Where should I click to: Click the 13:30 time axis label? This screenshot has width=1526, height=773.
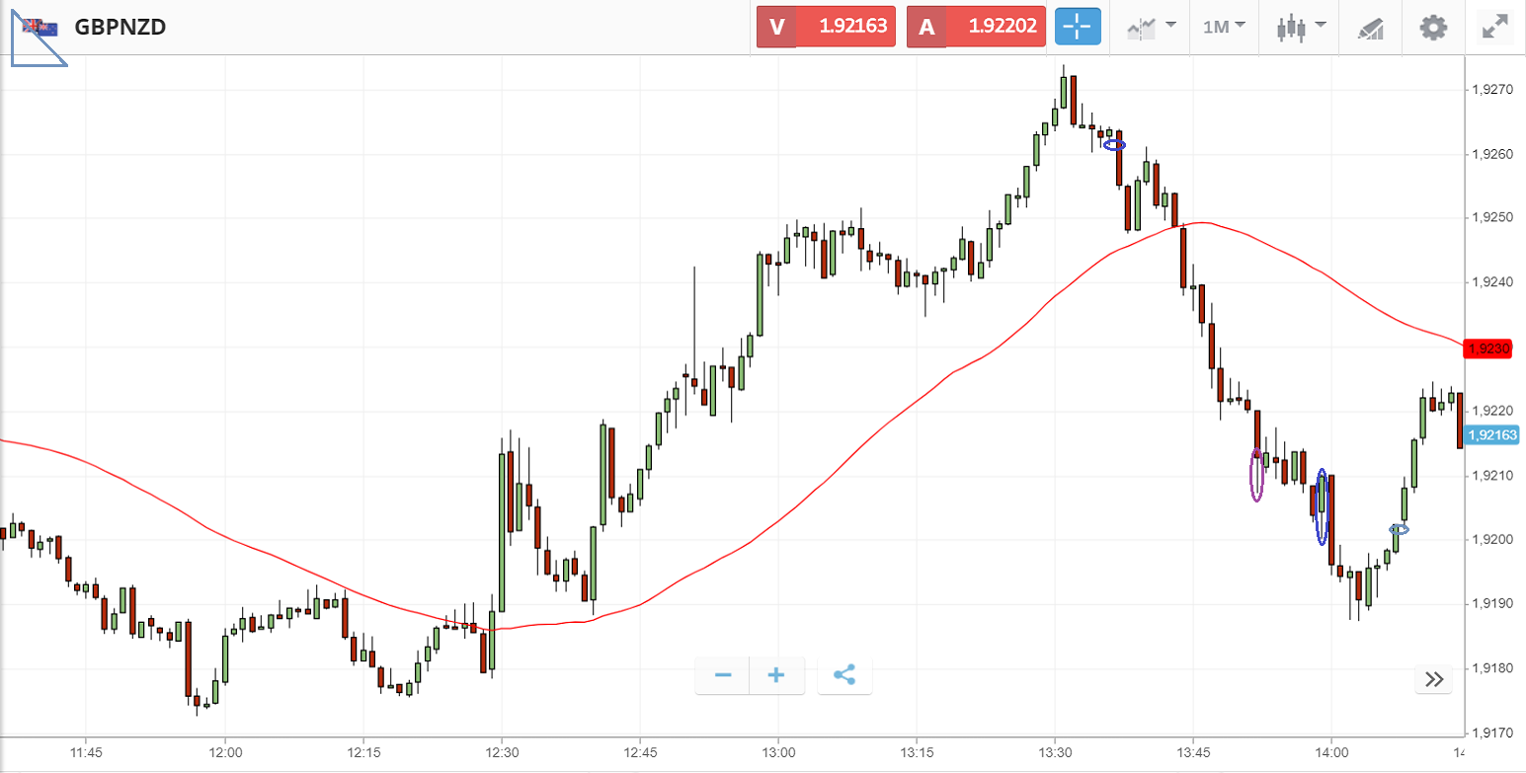[x=1055, y=751]
